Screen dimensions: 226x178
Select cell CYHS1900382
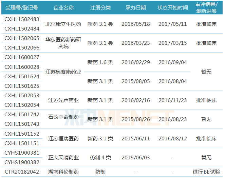pyautogui.click(x=22, y=162)
